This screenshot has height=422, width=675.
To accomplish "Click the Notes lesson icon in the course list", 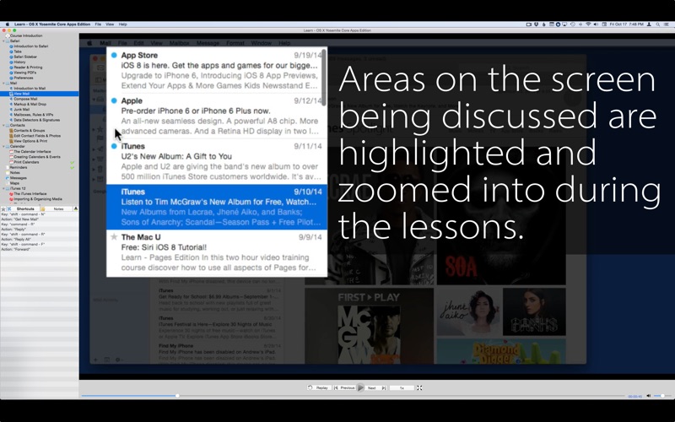I will tap(8, 173).
